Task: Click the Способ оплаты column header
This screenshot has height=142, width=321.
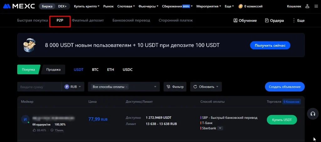Action: point(213,102)
